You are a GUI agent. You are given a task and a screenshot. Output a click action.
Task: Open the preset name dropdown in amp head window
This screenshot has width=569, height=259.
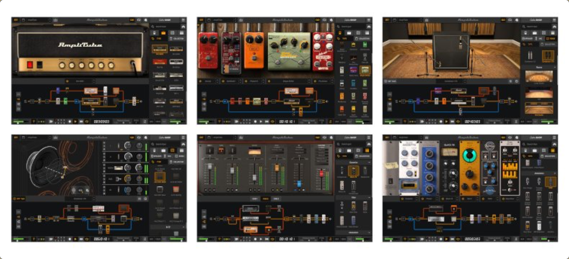pyautogui.click(x=38, y=20)
